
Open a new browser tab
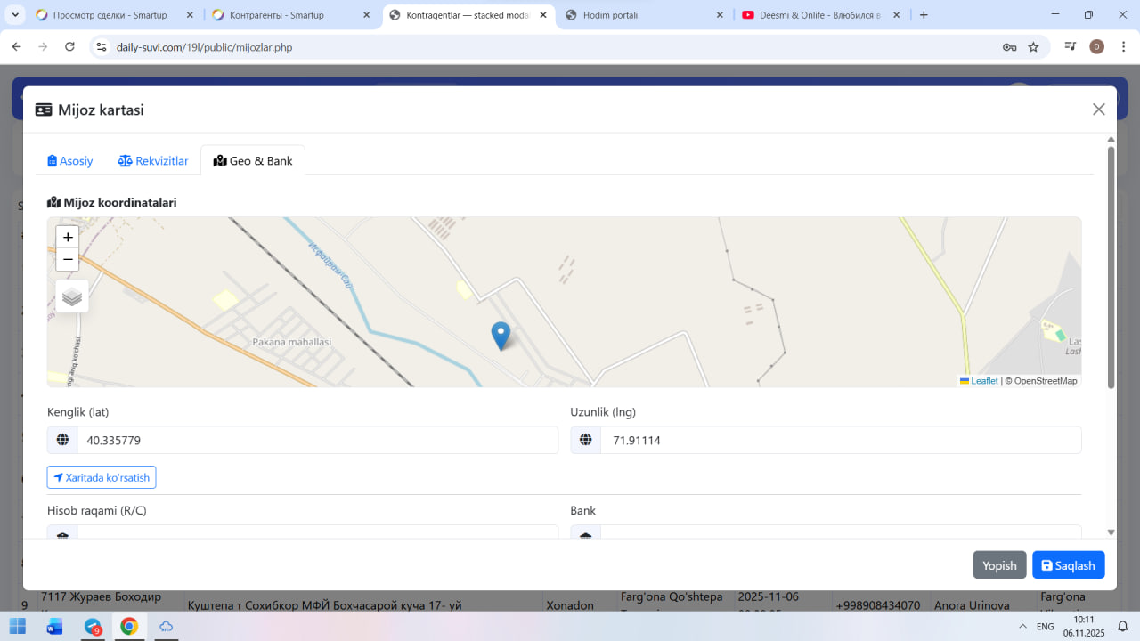tap(924, 15)
